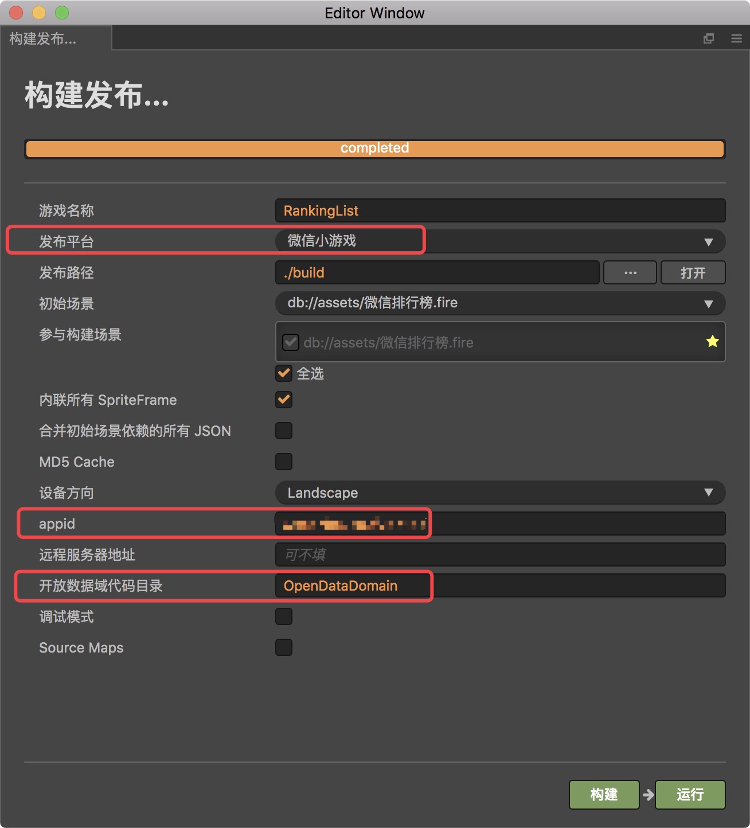Expand the 初始场景 scene dropdown
The width and height of the screenshot is (750, 828).
(501, 303)
